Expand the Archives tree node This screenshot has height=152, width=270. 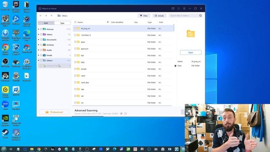(x=38, y=45)
